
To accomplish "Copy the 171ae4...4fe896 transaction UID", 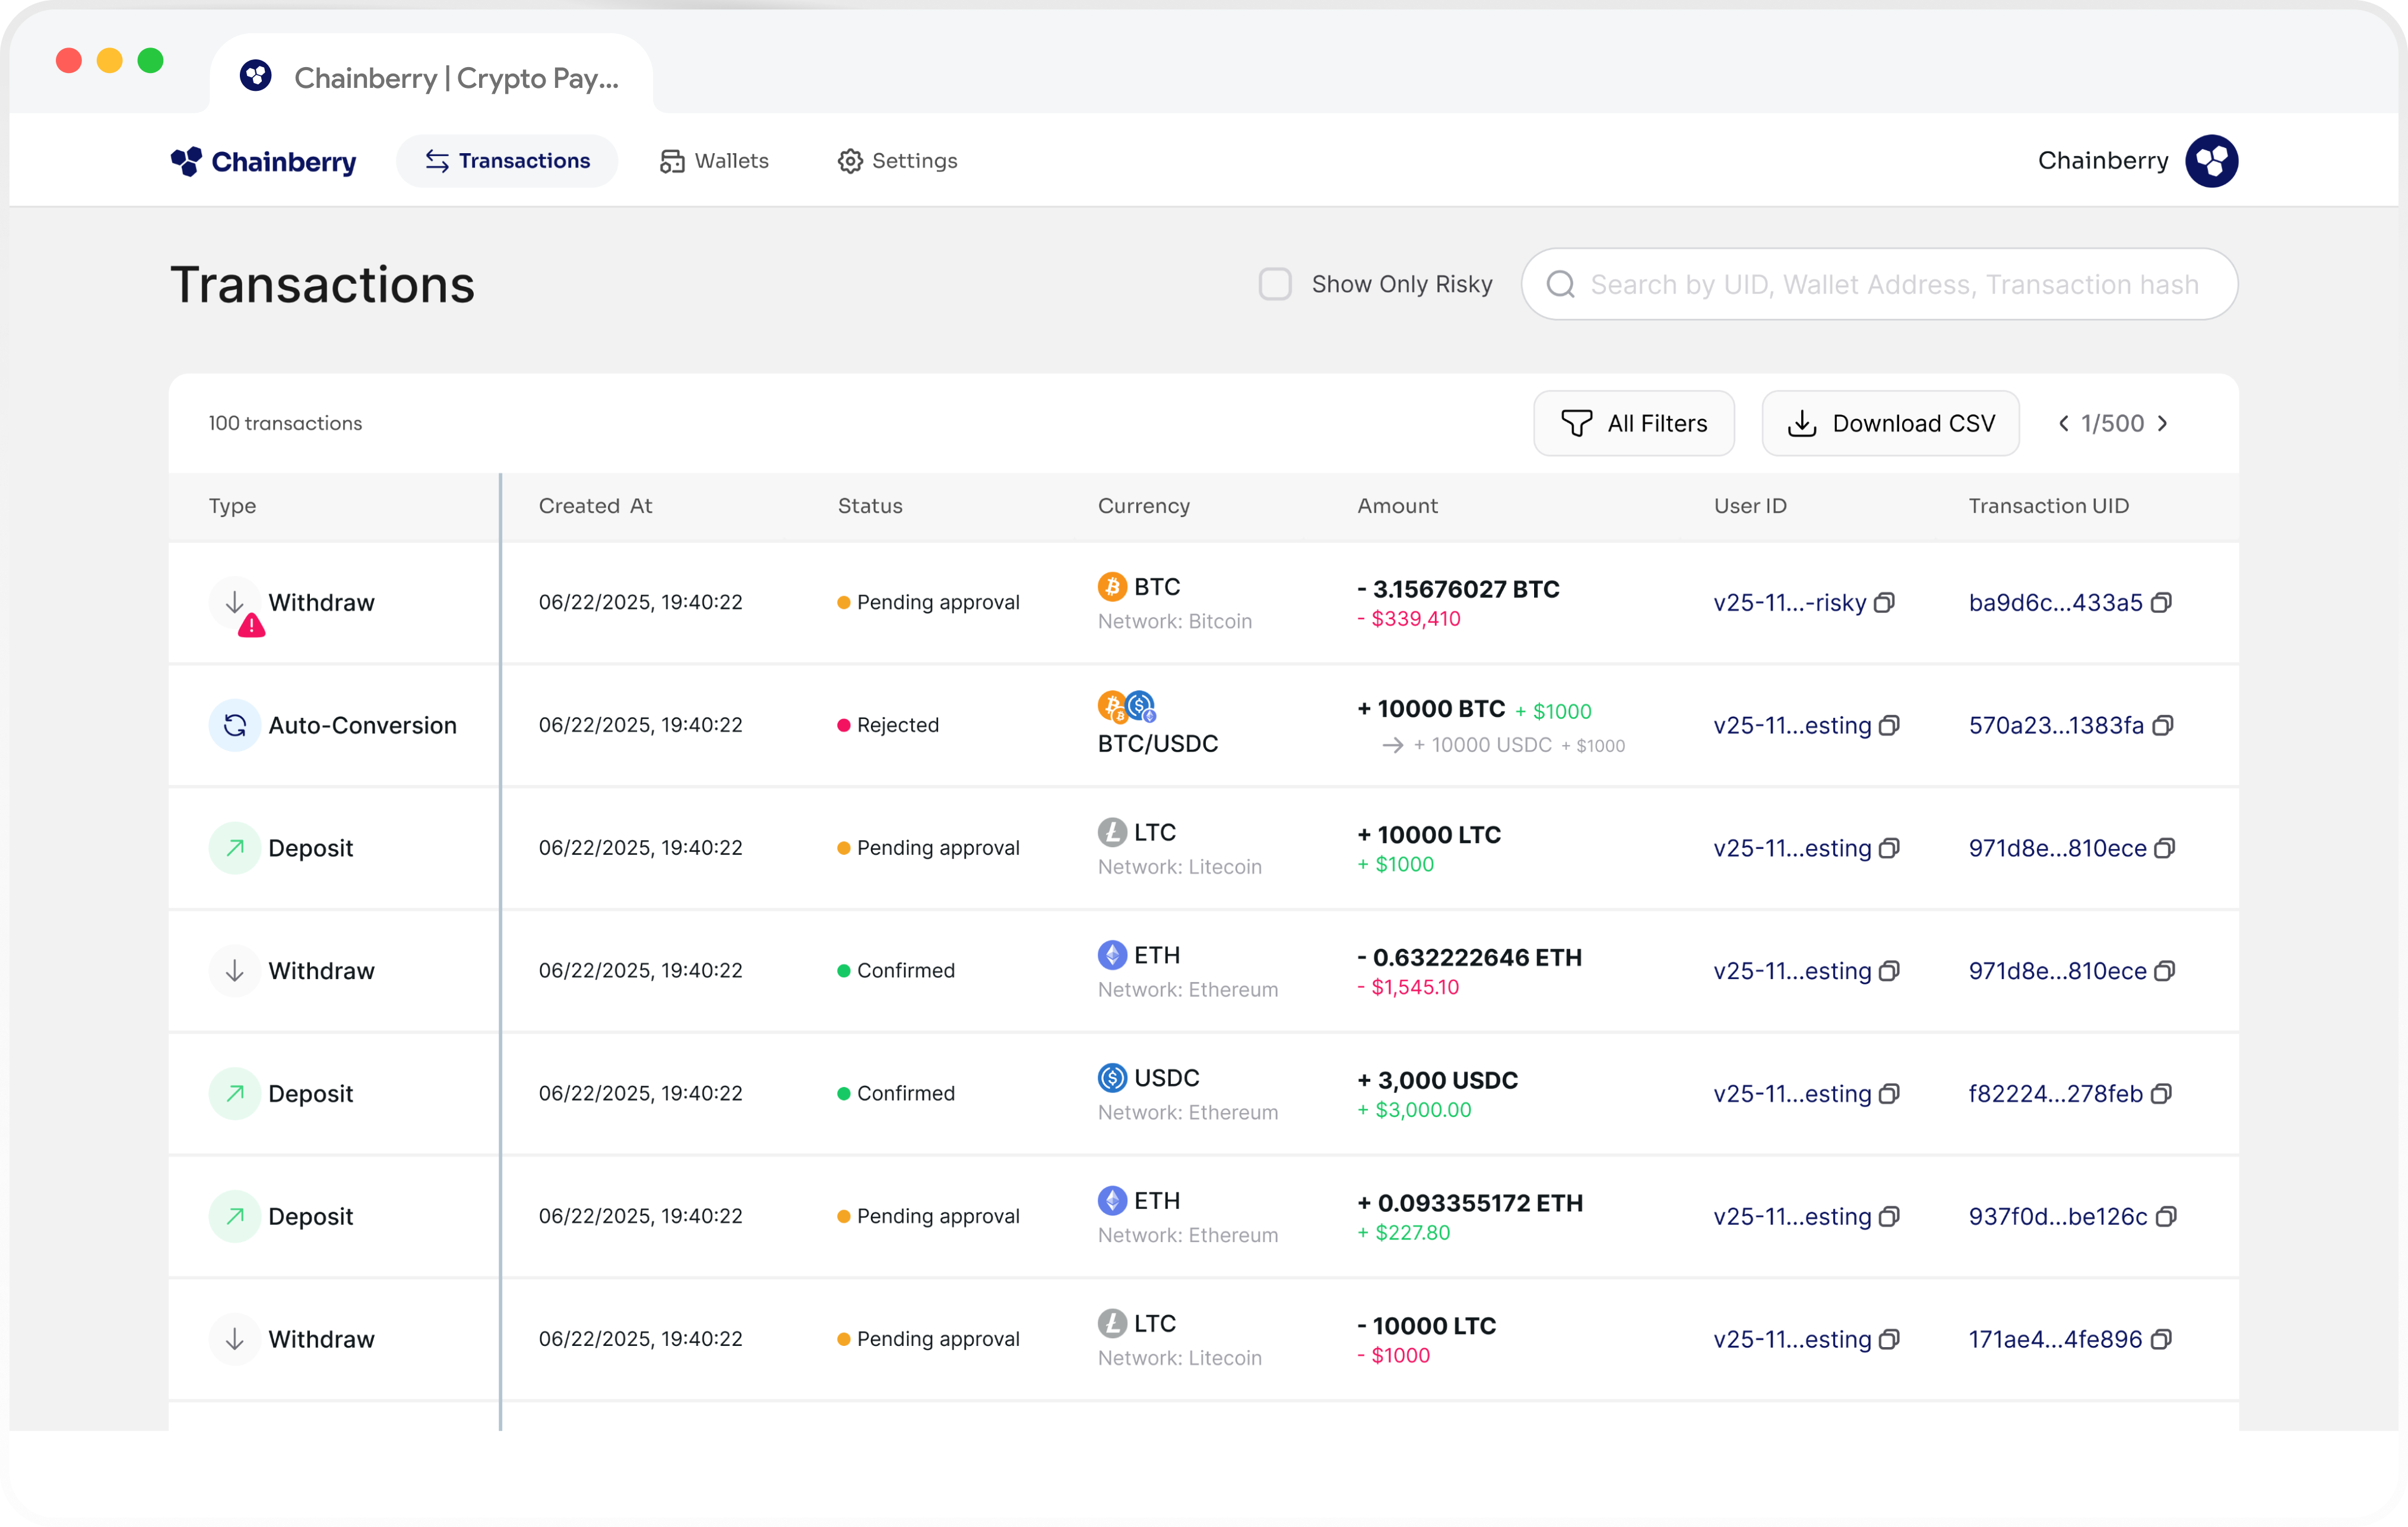I will [2161, 1340].
